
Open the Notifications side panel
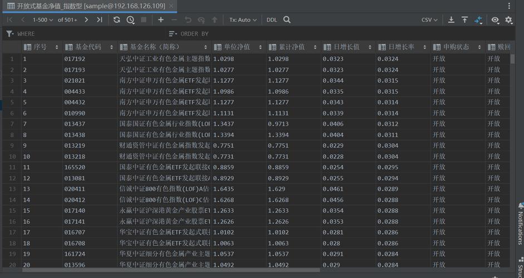(520, 224)
